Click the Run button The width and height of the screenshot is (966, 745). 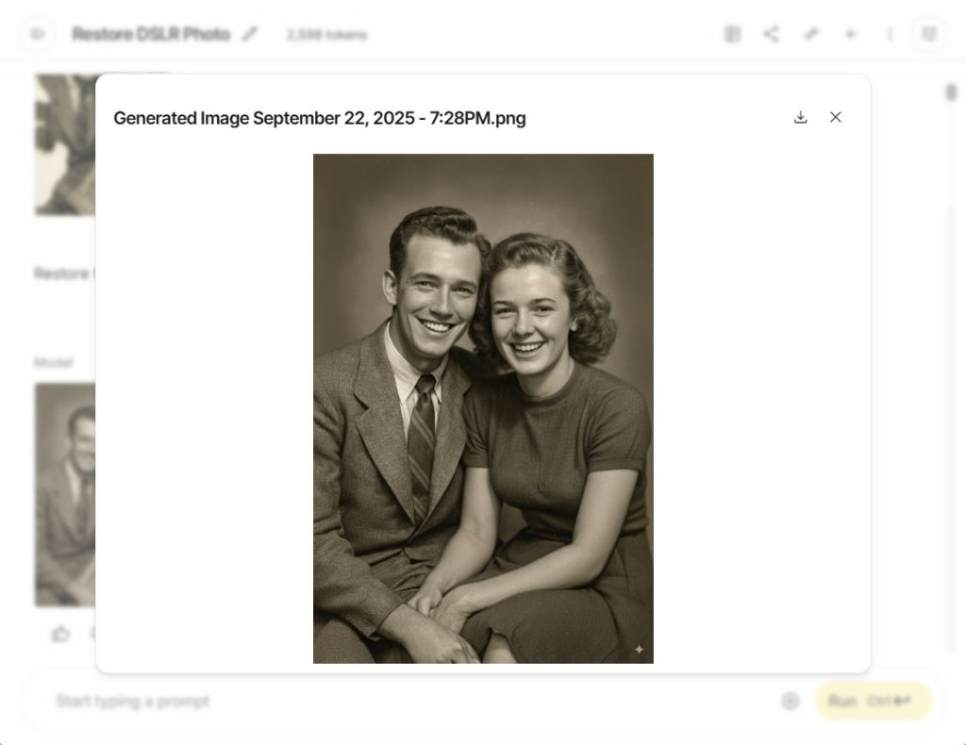873,701
